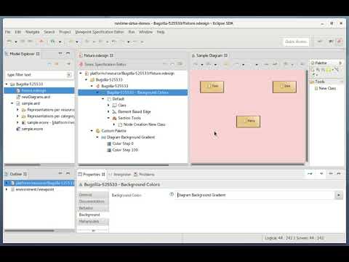Click the help icon beside Background Color
Screen dimensions: 349x262
[172, 194]
